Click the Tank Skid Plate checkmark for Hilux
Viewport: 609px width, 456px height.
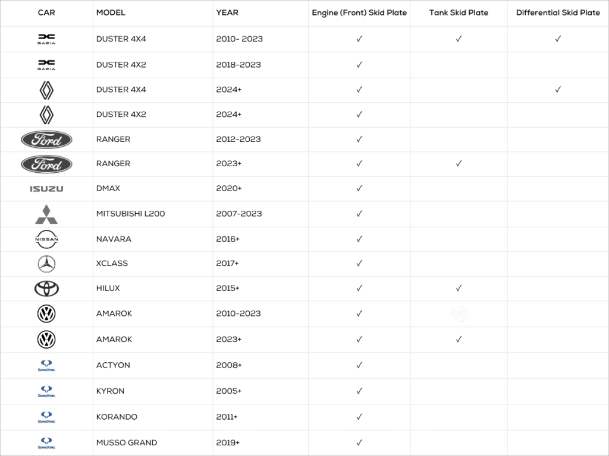[x=459, y=288]
